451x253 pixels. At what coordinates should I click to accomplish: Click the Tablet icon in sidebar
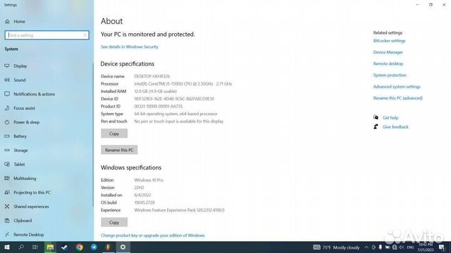pos(7,164)
